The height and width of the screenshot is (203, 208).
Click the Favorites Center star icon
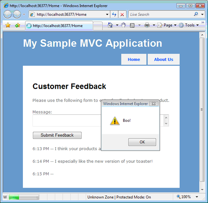(8, 25)
